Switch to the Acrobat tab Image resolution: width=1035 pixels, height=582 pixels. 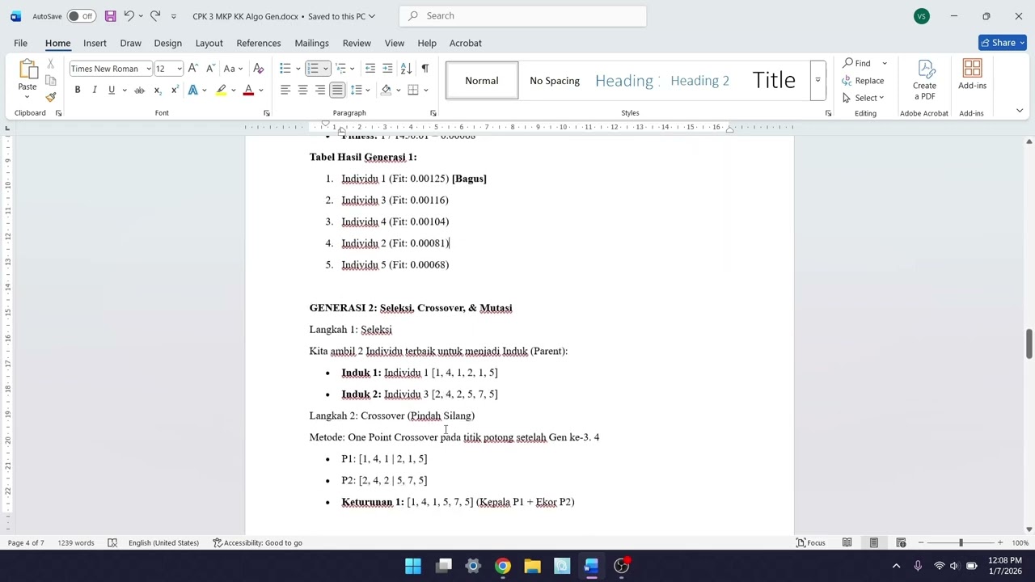click(x=466, y=43)
